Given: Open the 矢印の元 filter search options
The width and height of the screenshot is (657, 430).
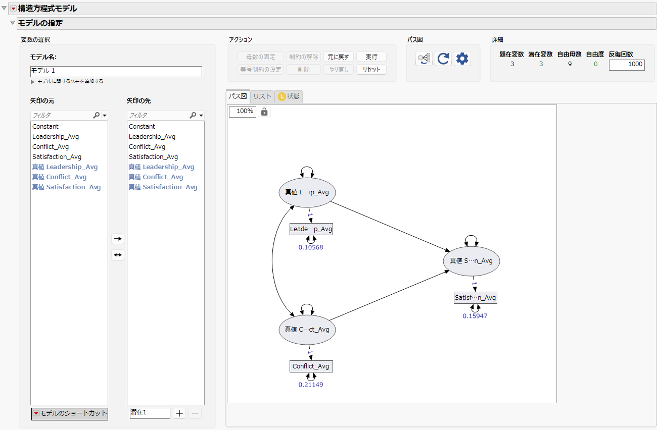Looking at the screenshot, I should click(x=99, y=116).
